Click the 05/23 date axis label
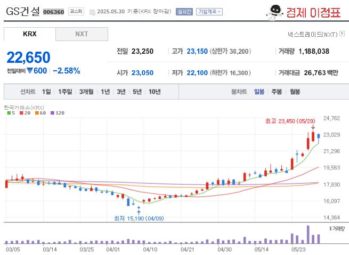349x255 pixels. (298, 250)
